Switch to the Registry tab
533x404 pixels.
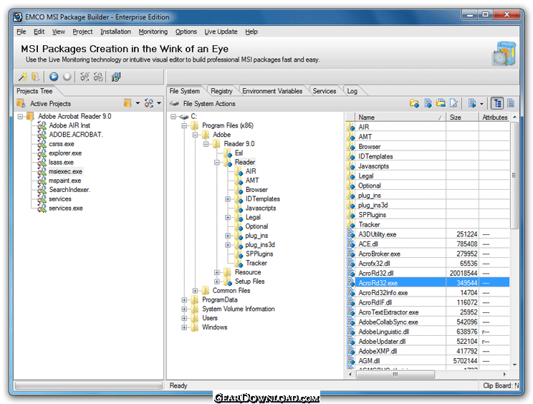click(221, 91)
